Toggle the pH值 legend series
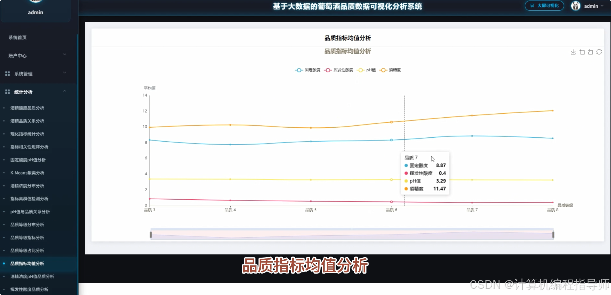This screenshot has width=611, height=295. pyautogui.click(x=366, y=70)
